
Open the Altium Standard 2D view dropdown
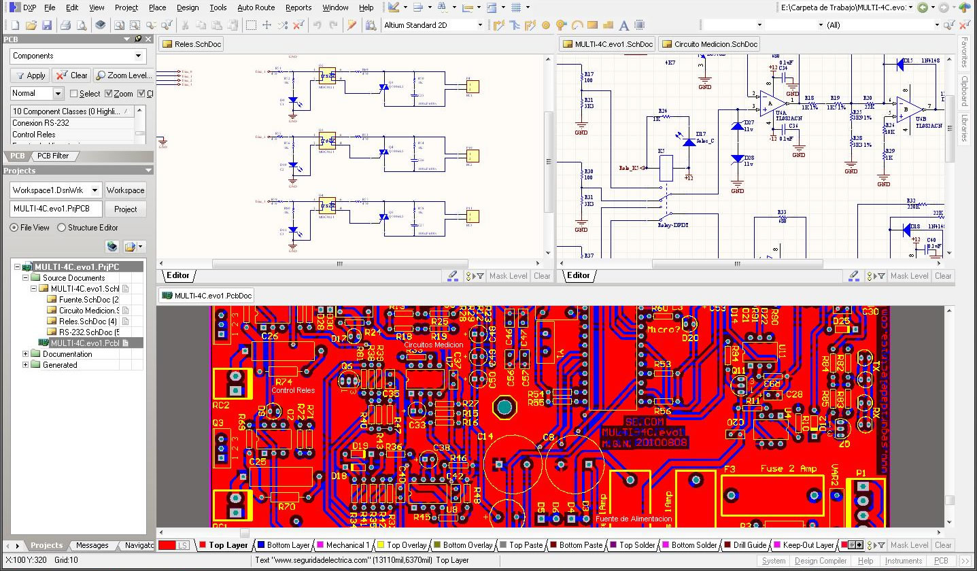coord(479,25)
